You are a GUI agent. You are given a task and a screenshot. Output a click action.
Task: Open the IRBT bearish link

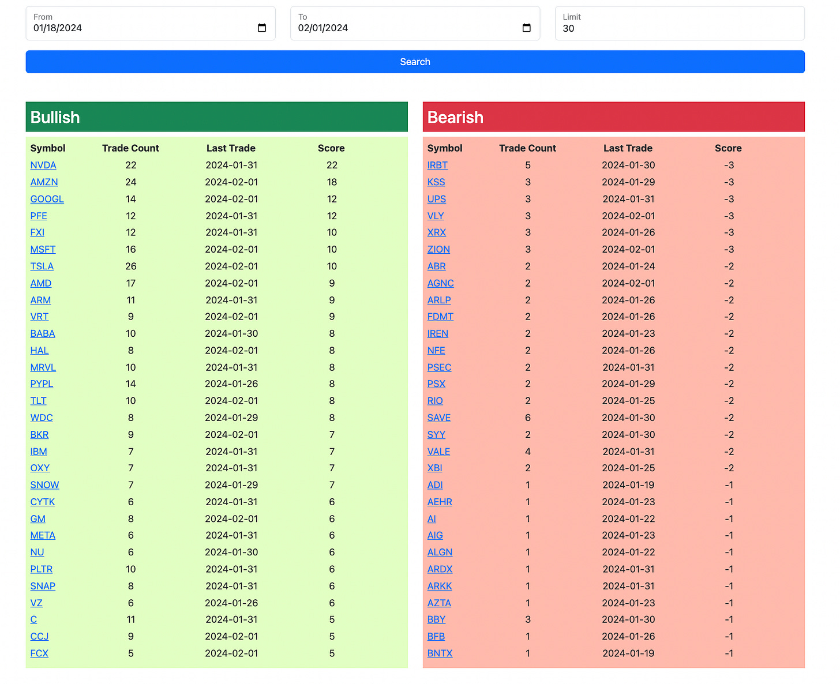[437, 165]
